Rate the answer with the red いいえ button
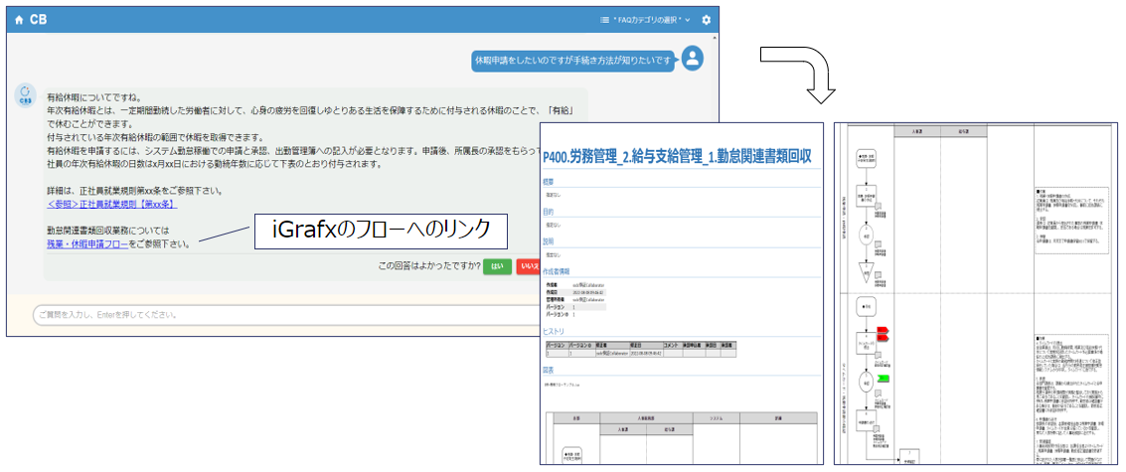1126x472 pixels. click(x=529, y=266)
